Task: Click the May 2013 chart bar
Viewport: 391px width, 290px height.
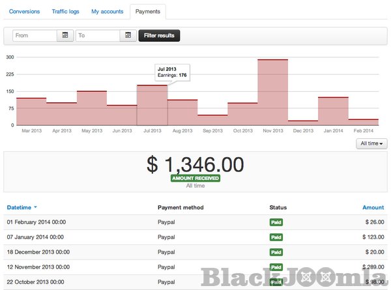Action: (x=92, y=108)
